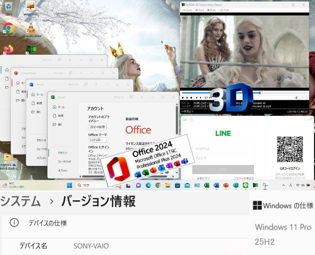Open the Snipping Tool taskbar icon
Image resolution: width=315 pixels, height=255 pixels.
point(265,185)
